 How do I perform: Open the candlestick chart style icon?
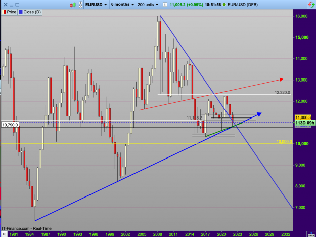tap(73, 5)
